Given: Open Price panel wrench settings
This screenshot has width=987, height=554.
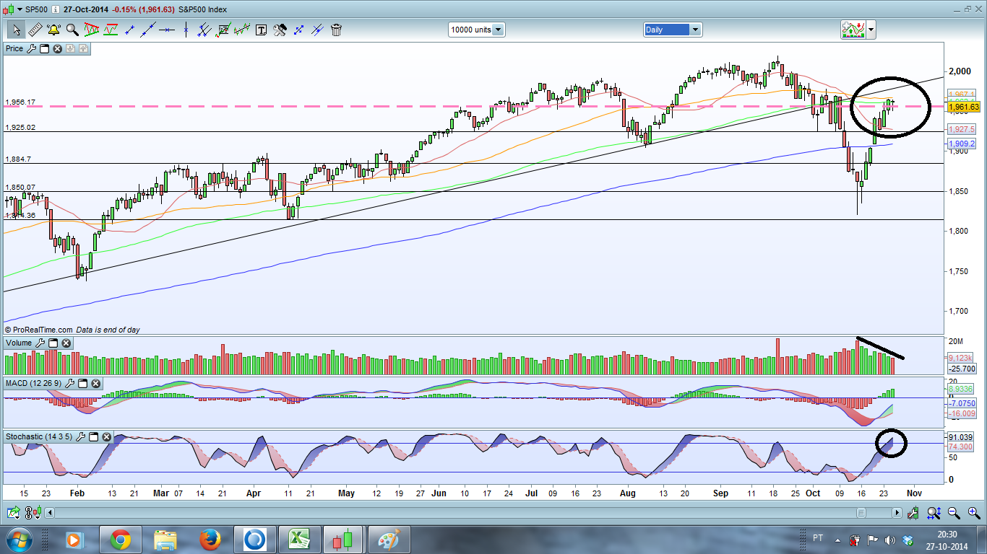Looking at the screenshot, I should pos(30,48).
